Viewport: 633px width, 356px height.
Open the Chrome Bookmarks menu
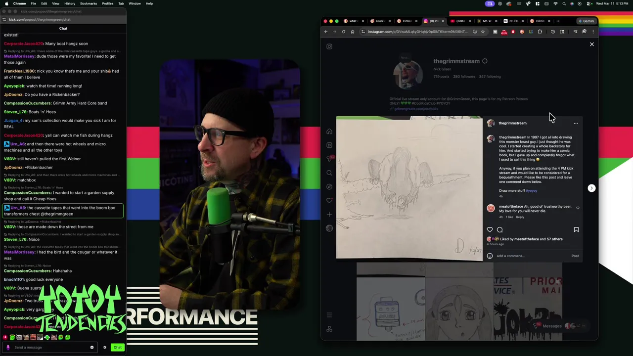(x=89, y=3)
